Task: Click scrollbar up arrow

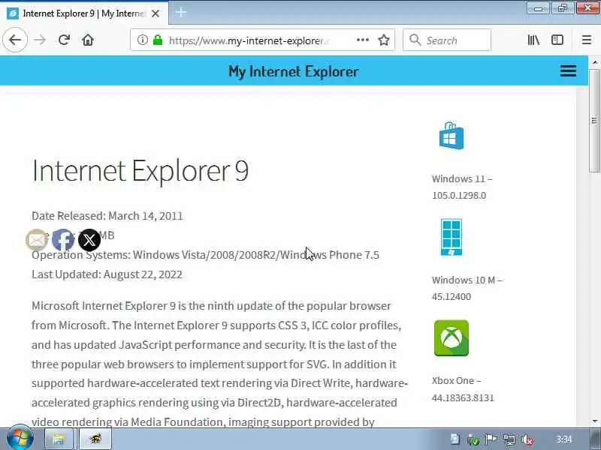Action: (x=594, y=61)
